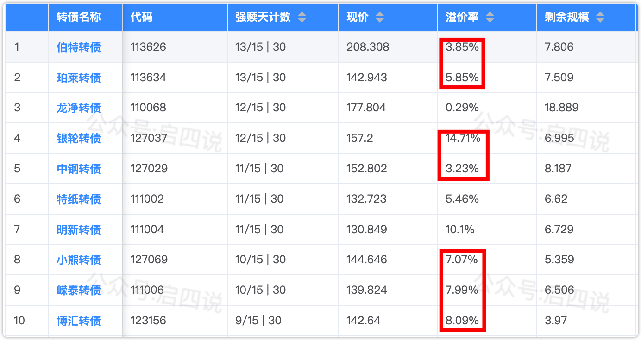Open the 博汇转债 bond link
The image size is (641, 340).
[x=79, y=321]
